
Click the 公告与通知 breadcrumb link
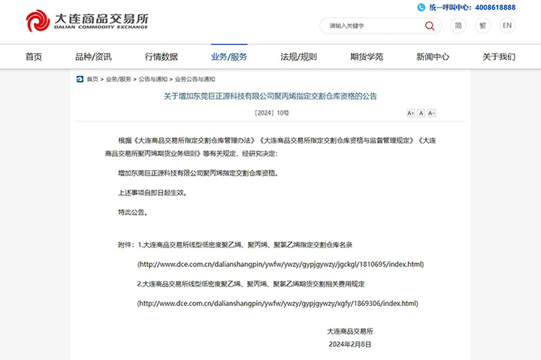click(153, 79)
